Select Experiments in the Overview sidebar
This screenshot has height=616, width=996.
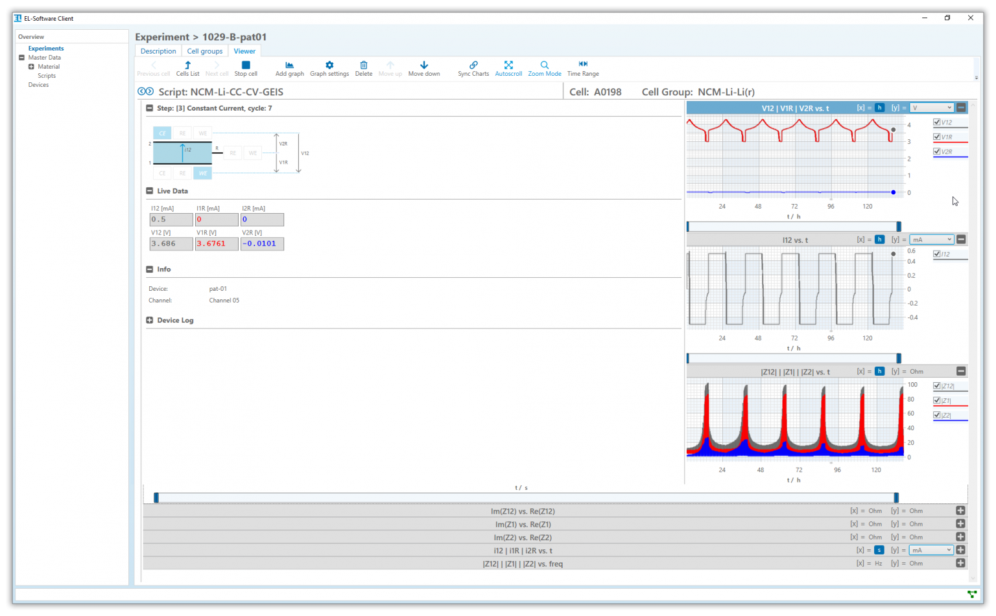click(45, 48)
